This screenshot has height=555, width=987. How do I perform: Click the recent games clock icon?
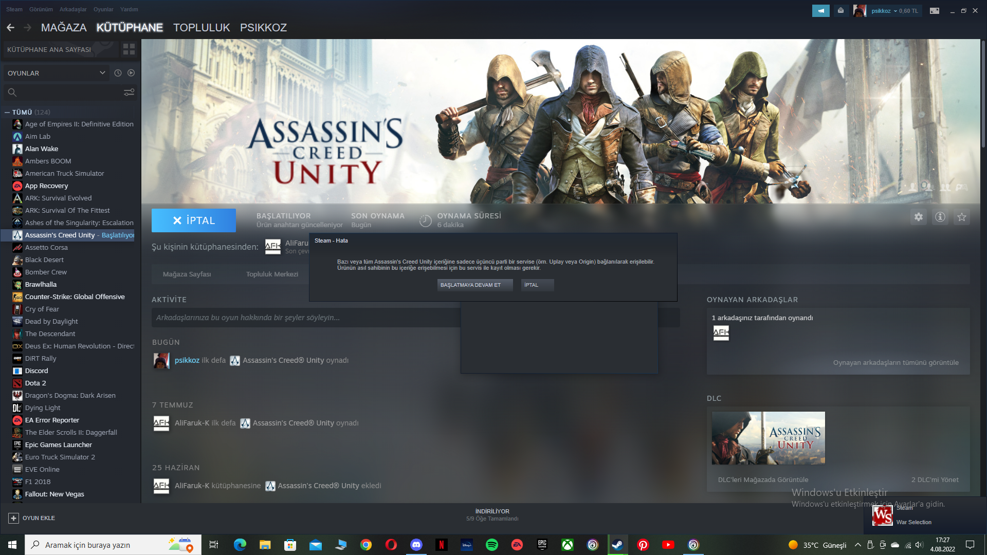point(118,73)
